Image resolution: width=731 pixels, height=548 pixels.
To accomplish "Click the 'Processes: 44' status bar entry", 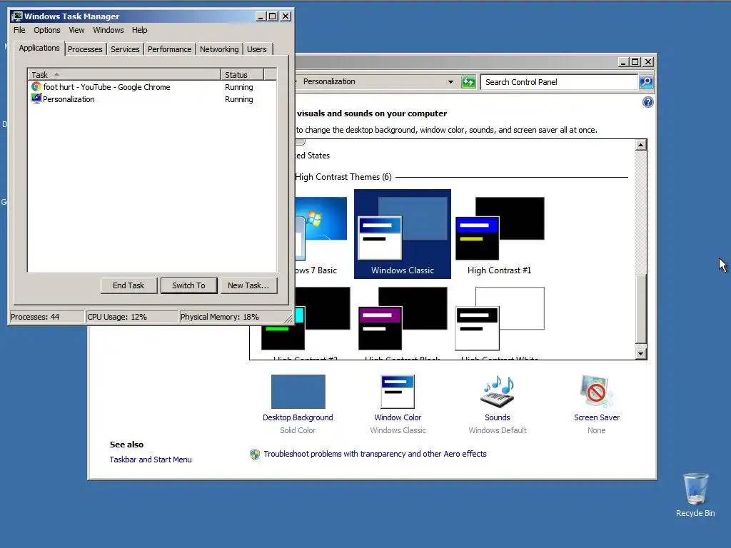I will pyautogui.click(x=46, y=317).
